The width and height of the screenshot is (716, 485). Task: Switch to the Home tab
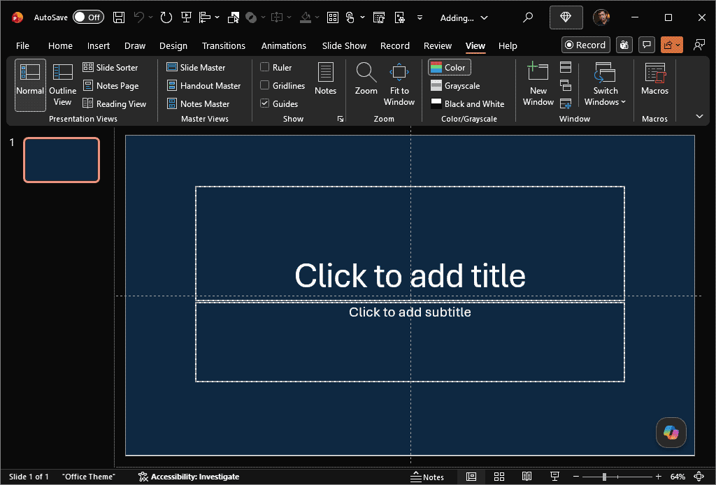[60, 45]
